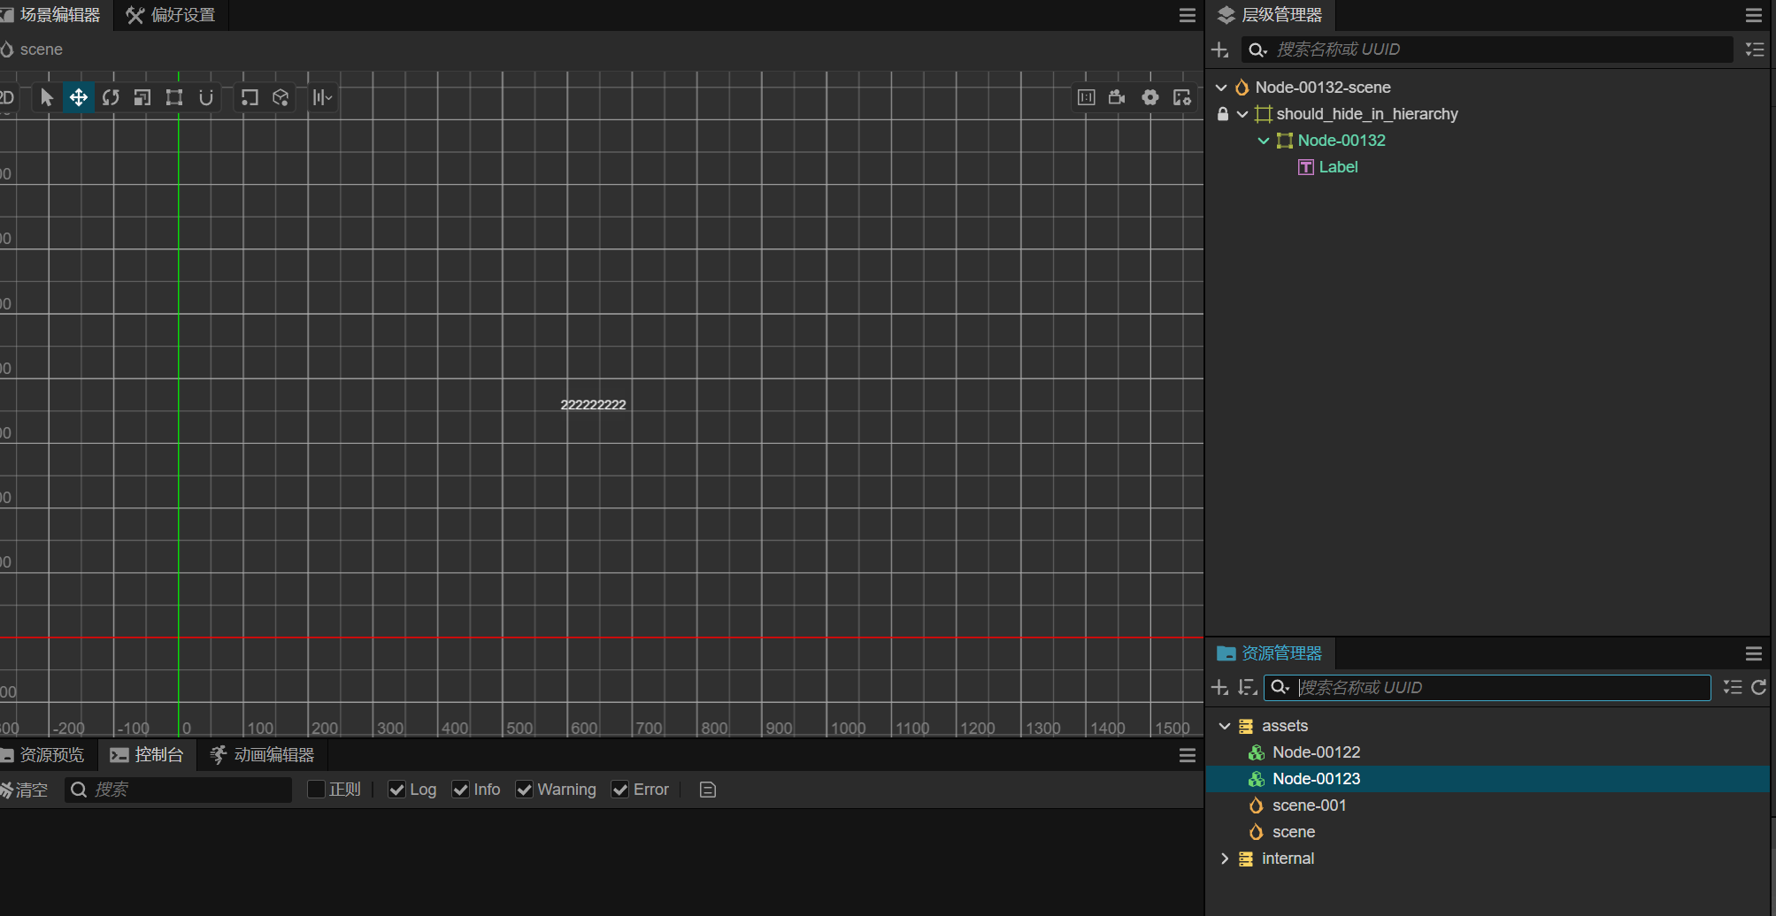The height and width of the screenshot is (916, 1776).
Task: Collapse all hierarchy nodes icon
Action: [x=1755, y=50]
